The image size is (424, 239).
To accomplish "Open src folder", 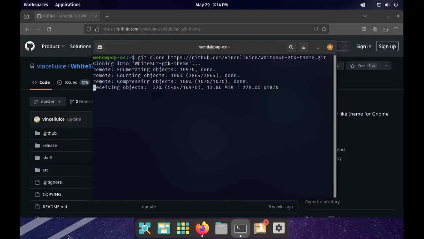I will coord(46,170).
